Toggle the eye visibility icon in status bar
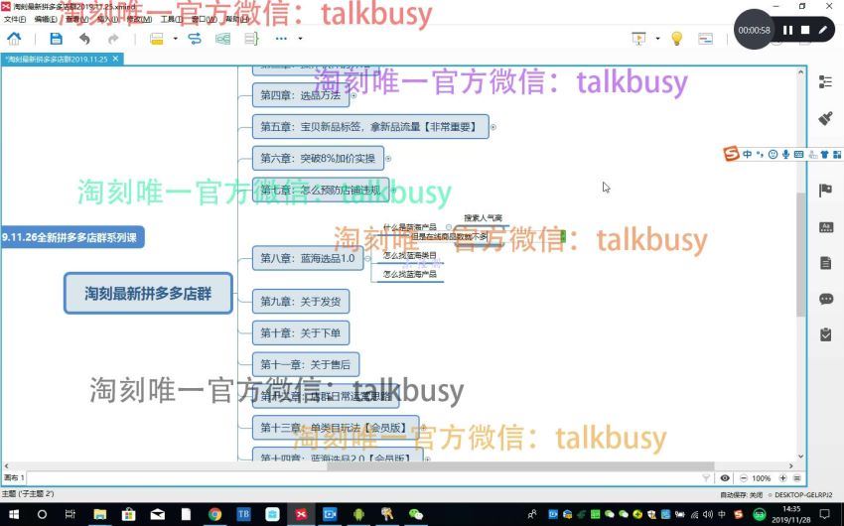This screenshot has width=844, height=526. pyautogui.click(x=725, y=478)
